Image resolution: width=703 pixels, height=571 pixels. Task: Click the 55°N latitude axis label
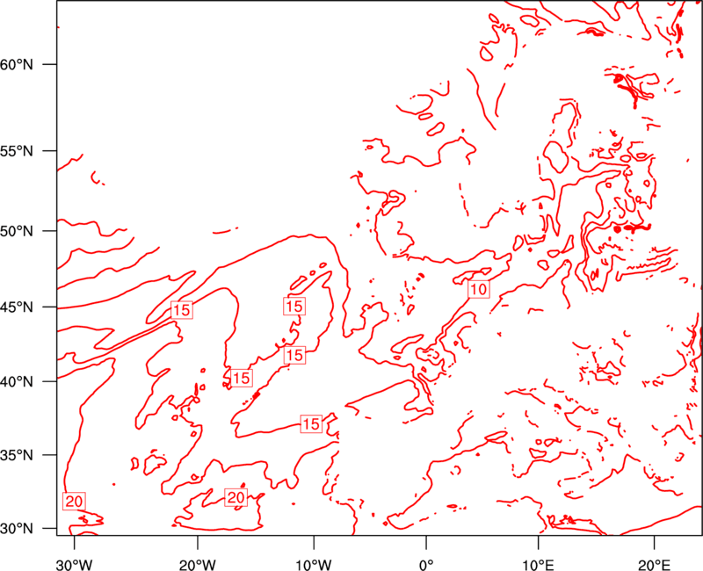(17, 151)
